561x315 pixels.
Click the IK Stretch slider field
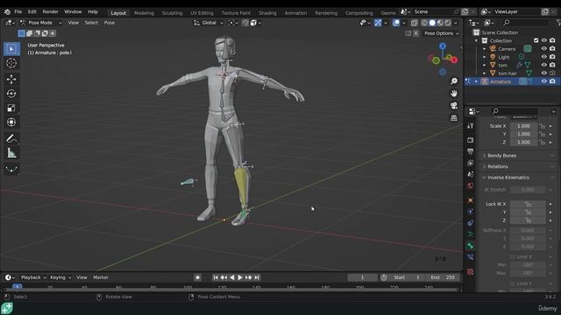(x=528, y=190)
